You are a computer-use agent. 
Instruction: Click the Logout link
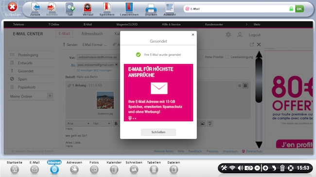point(255,35)
